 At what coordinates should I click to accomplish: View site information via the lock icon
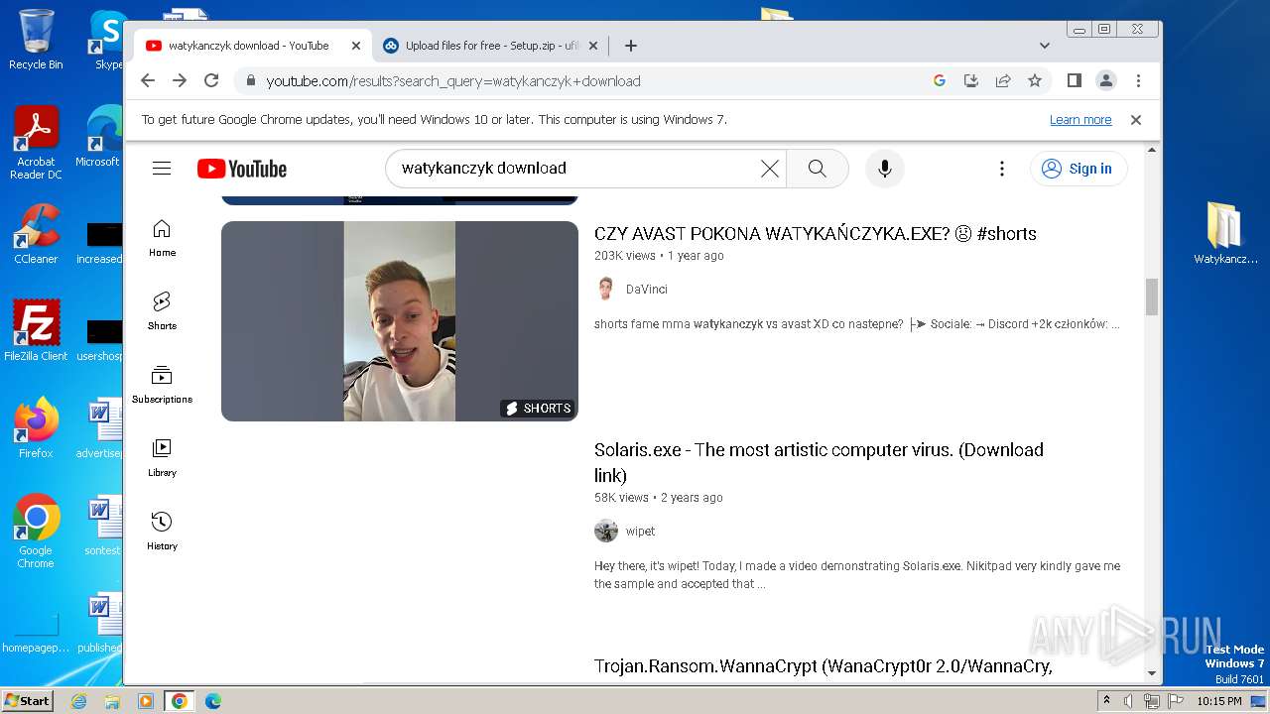coord(251,81)
